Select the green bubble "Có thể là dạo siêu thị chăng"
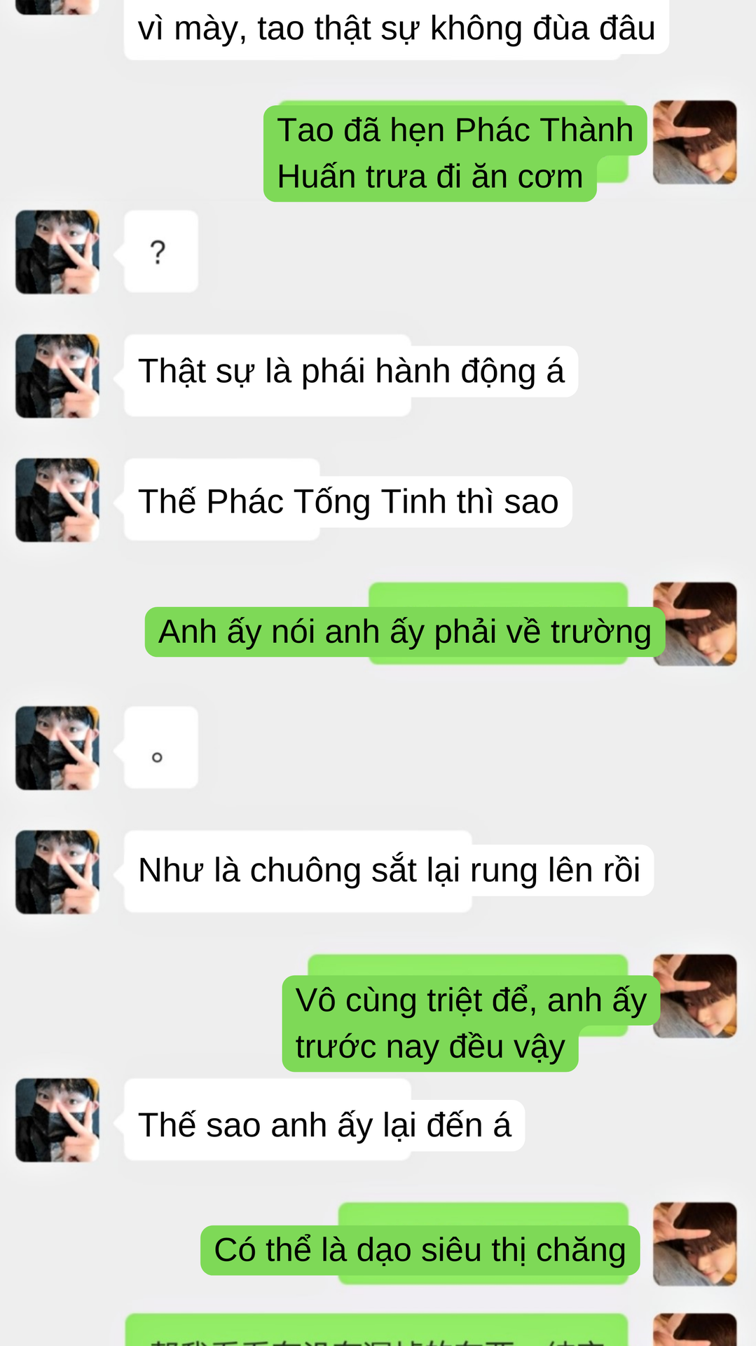Viewport: 756px width, 1346px height. coord(420,1250)
